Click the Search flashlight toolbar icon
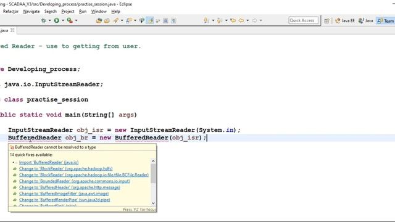 tap(116, 20)
